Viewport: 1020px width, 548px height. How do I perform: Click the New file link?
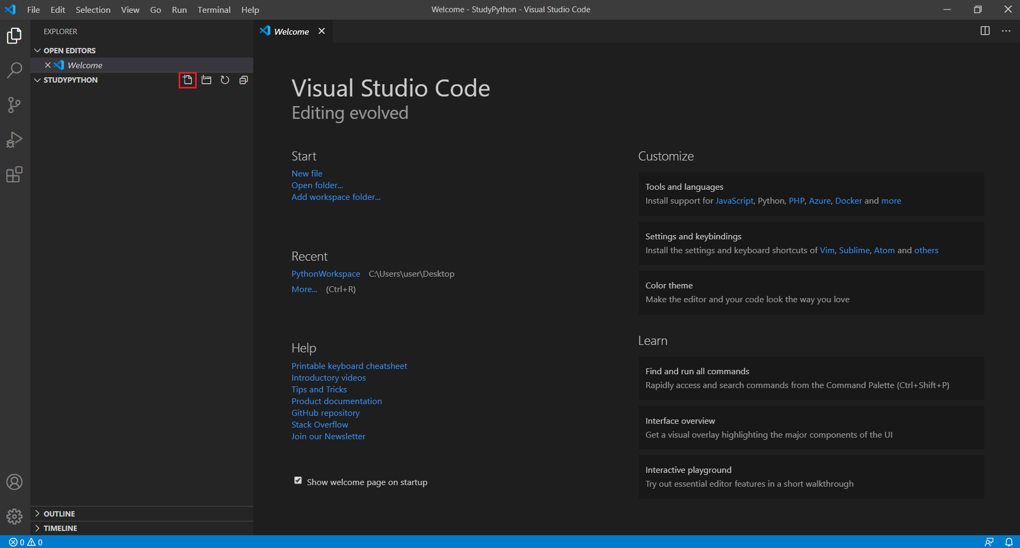pyautogui.click(x=307, y=174)
